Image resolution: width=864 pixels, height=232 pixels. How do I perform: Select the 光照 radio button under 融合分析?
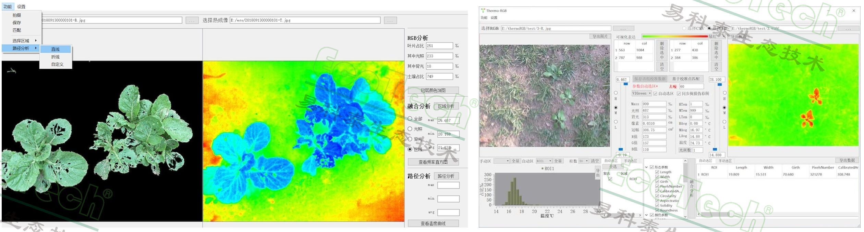click(410, 129)
